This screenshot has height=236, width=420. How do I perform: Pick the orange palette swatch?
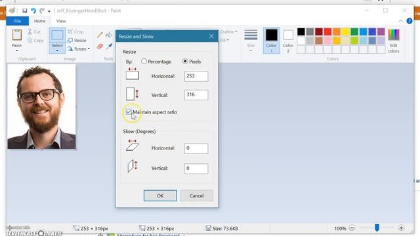[x=337, y=32]
